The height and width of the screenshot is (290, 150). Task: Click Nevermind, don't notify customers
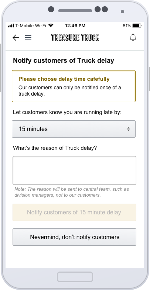[x=74, y=237]
